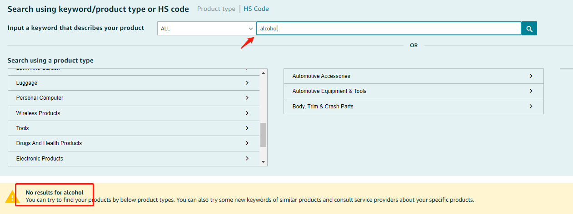Select the Product type tab
This screenshot has width=573, height=214.
pyautogui.click(x=216, y=9)
